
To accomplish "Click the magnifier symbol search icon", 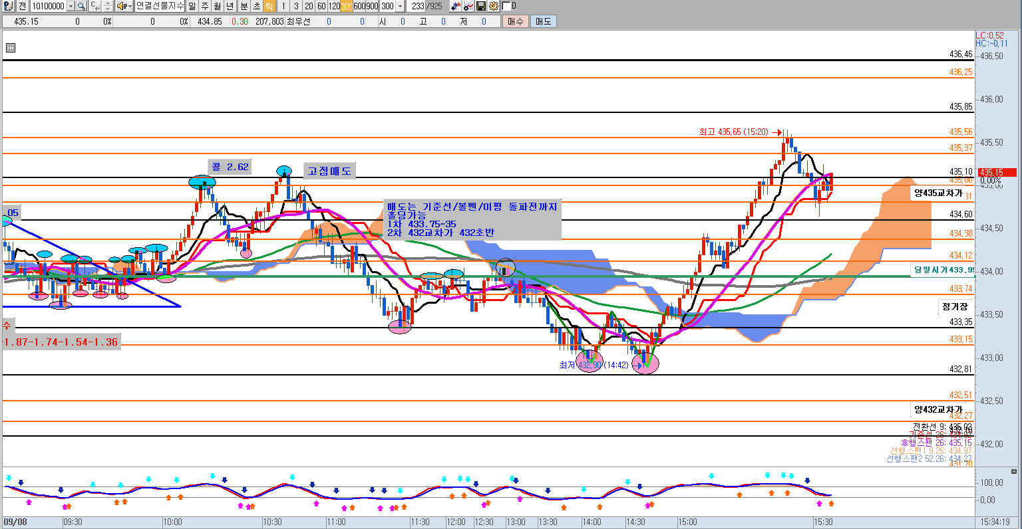I will pos(81,6).
